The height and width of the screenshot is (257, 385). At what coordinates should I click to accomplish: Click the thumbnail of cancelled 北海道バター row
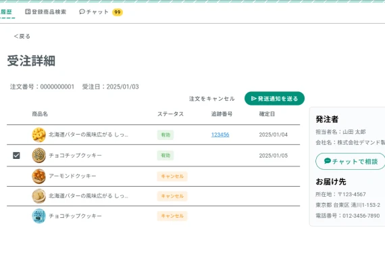click(38, 196)
